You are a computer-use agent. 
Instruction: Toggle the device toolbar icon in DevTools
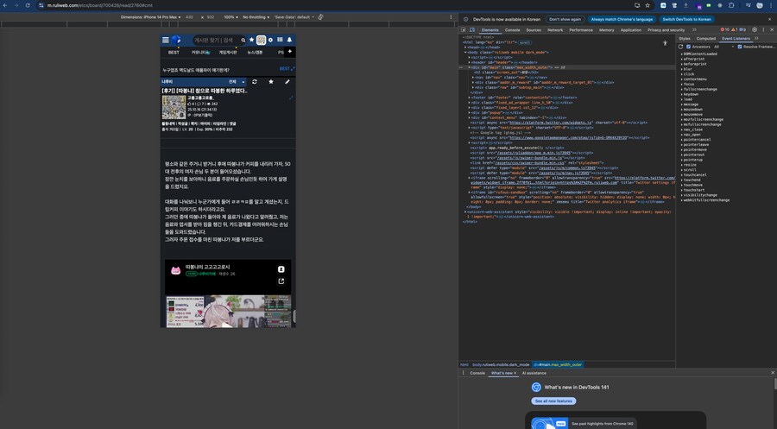point(472,29)
